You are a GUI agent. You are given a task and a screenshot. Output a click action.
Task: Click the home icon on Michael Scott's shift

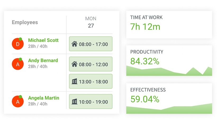pyautogui.click(x=74, y=44)
